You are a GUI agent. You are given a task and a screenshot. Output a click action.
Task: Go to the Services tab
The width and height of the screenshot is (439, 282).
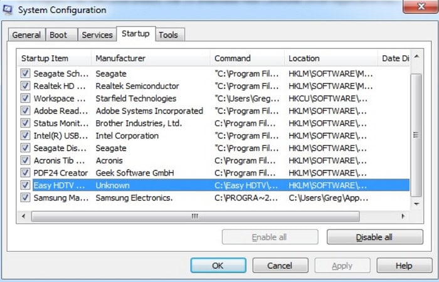[x=97, y=35]
